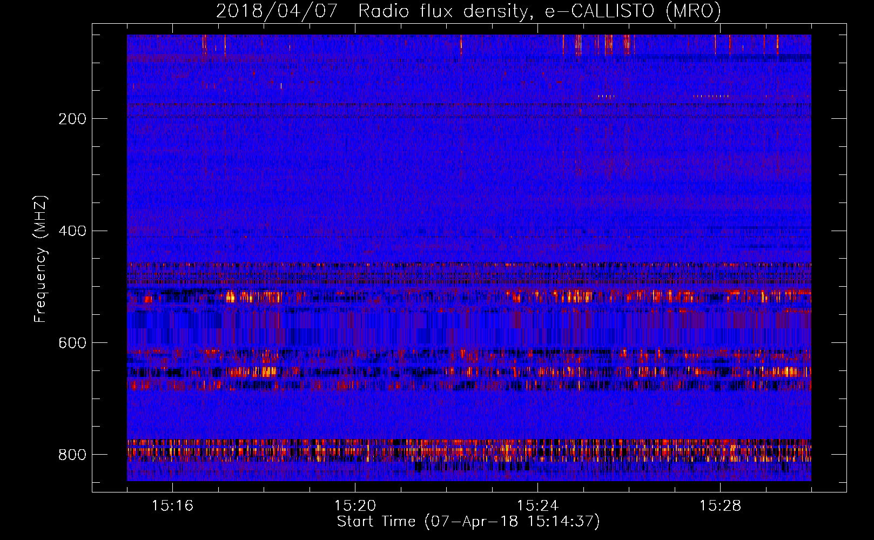Click the Frequency (MHZ) axis title
The image size is (874, 540).
[41, 259]
